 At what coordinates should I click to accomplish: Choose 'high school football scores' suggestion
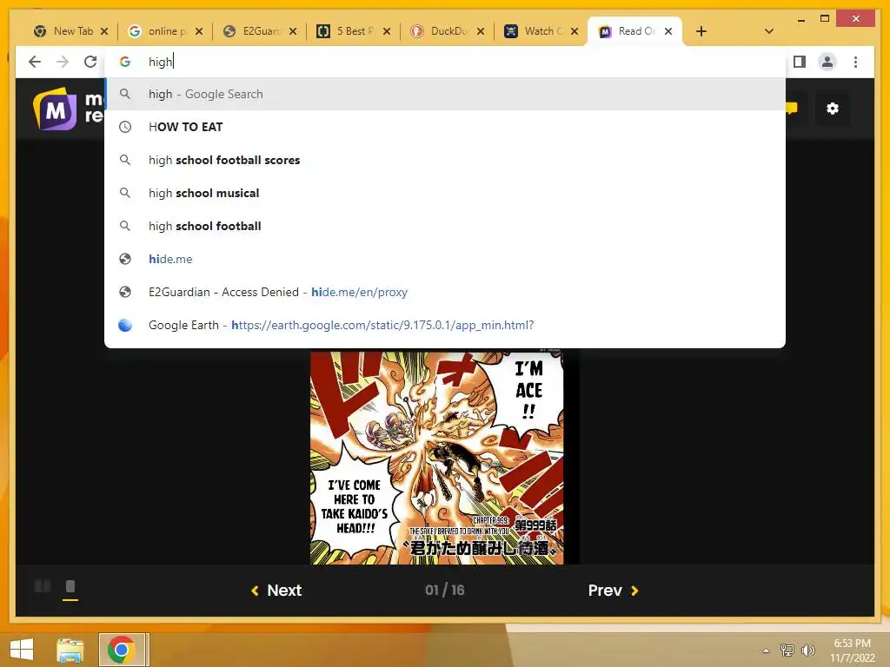(445, 160)
